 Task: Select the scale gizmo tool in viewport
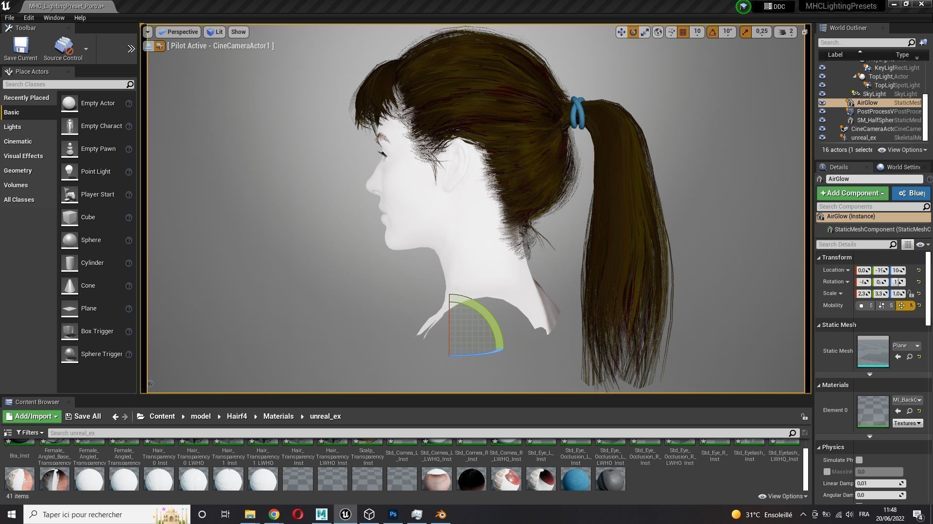point(645,32)
